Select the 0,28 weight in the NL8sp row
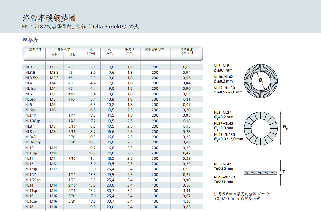 coord(187,132)
